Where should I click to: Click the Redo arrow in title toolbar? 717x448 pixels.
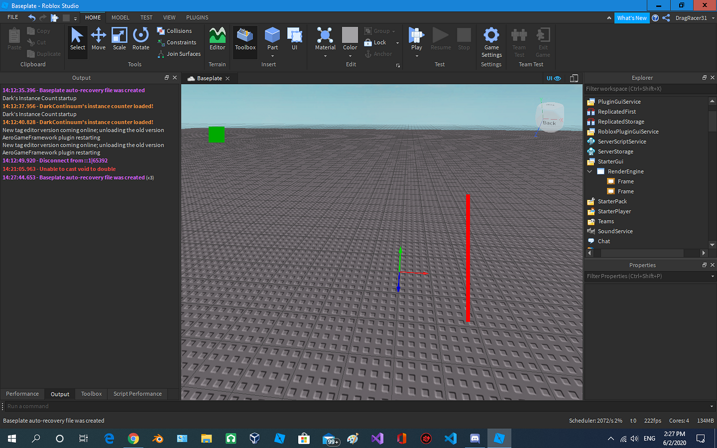coord(43,18)
